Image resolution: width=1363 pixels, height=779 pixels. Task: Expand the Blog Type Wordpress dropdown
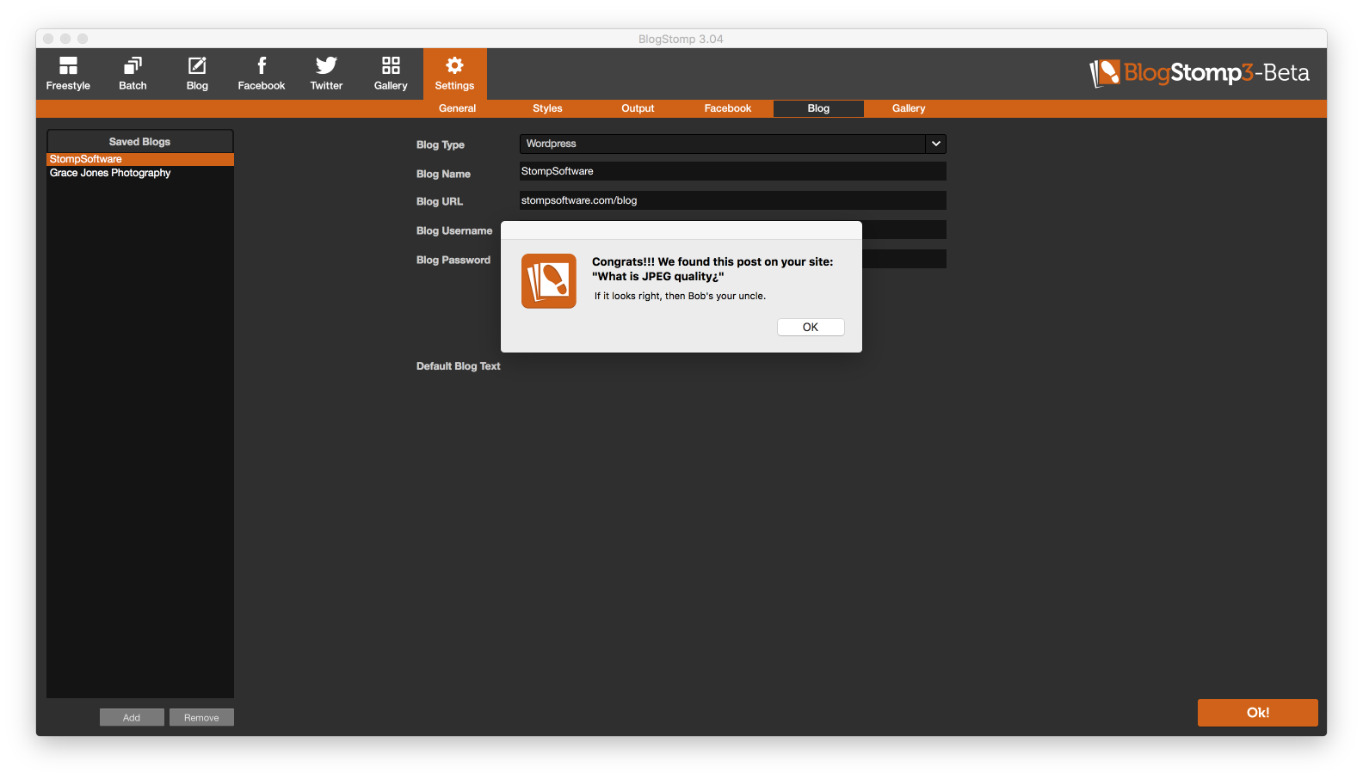click(x=732, y=144)
